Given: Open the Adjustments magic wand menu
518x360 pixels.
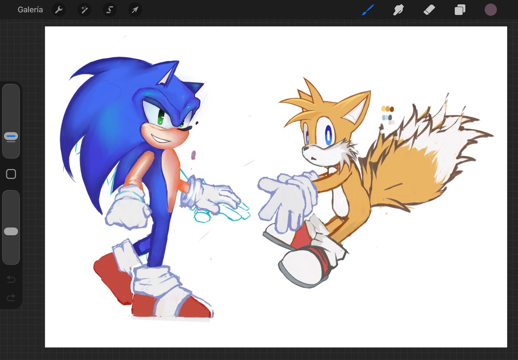Looking at the screenshot, I should [x=84, y=9].
